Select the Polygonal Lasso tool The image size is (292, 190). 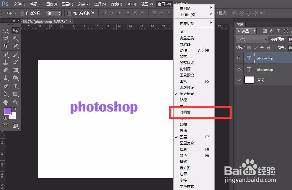[6, 39]
